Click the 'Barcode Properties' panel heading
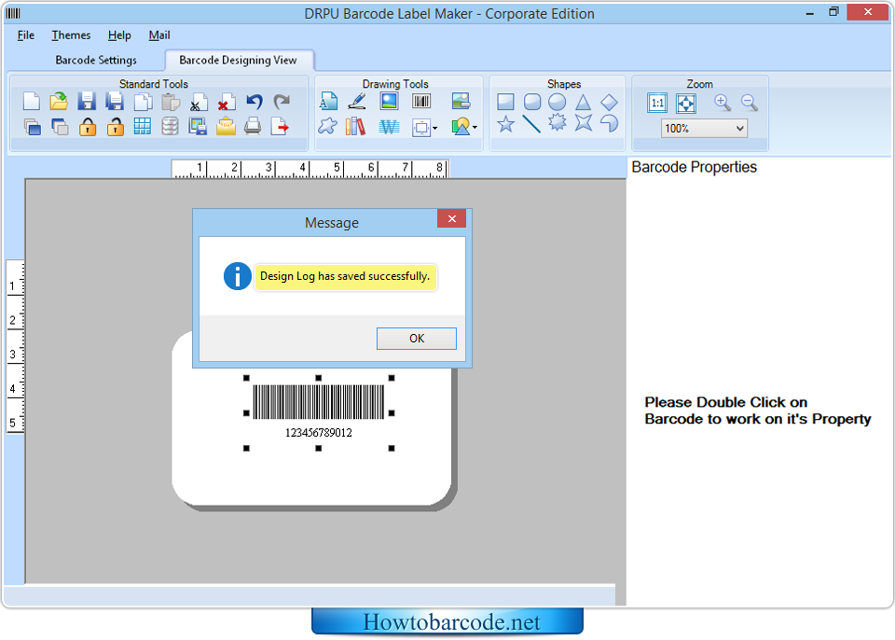 694,167
